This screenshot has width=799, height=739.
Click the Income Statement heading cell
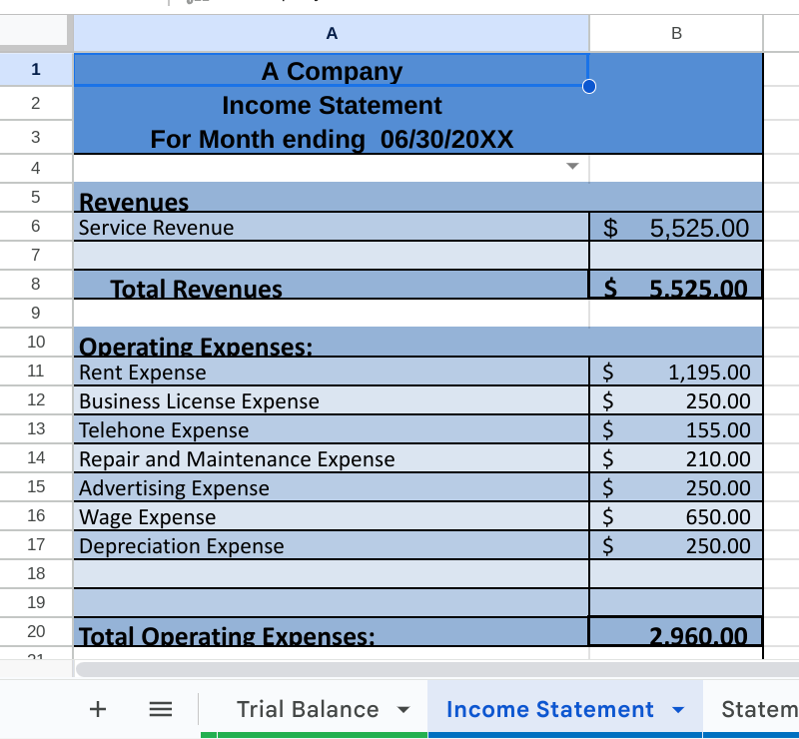(332, 104)
